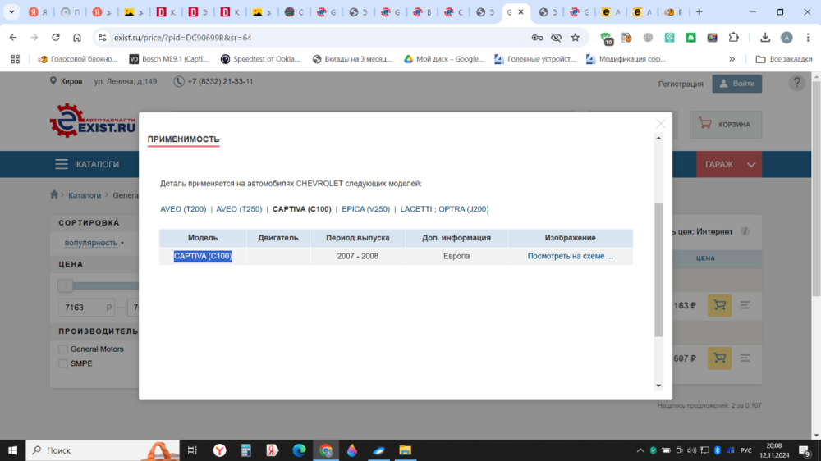The width and height of the screenshot is (821, 461).
Task: Open saved passwords key icon
Action: pos(537,37)
